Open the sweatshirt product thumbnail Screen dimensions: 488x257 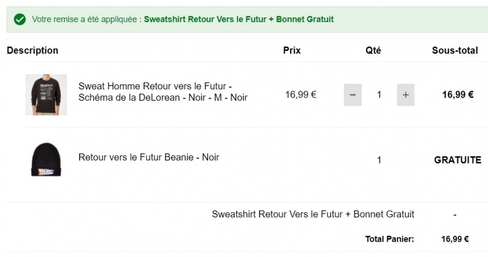point(46,94)
